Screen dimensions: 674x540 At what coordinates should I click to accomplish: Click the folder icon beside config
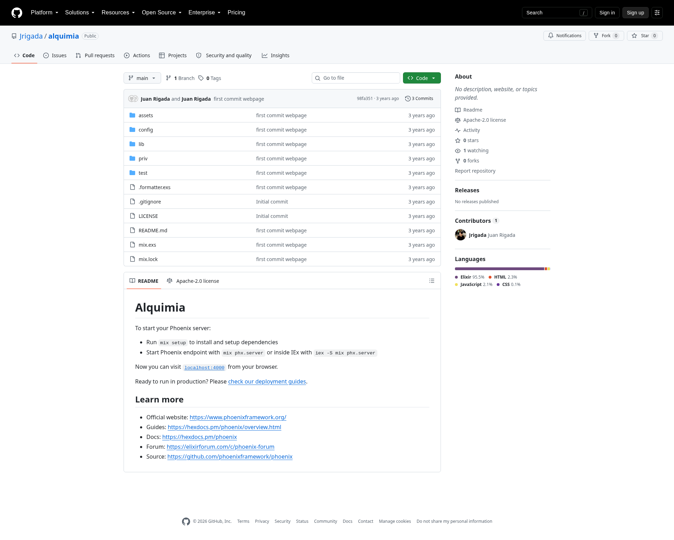[x=132, y=130]
